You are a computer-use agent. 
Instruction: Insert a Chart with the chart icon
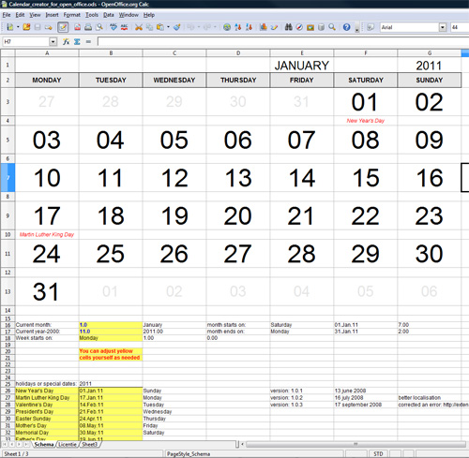coord(264,27)
